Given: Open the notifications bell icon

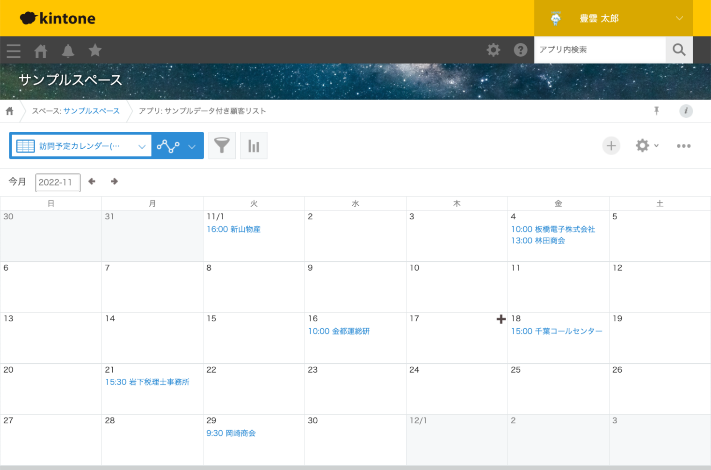Looking at the screenshot, I should click(68, 50).
